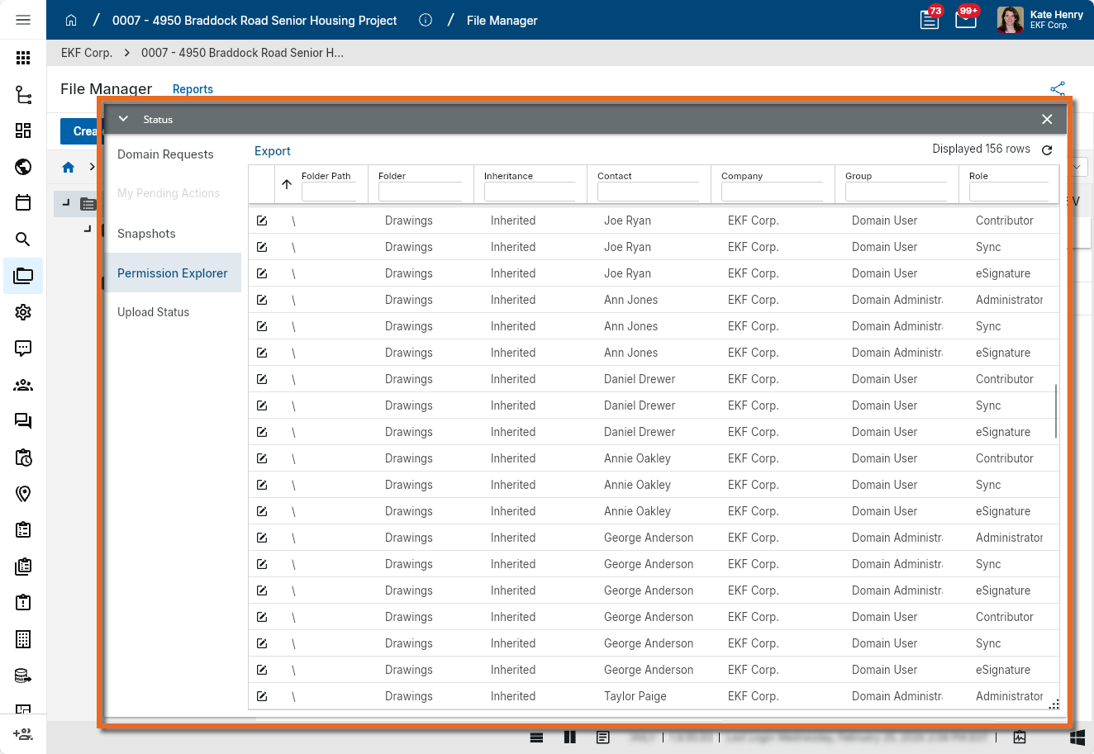Open the Domain Requests section
The height and width of the screenshot is (754, 1094).
pos(165,154)
